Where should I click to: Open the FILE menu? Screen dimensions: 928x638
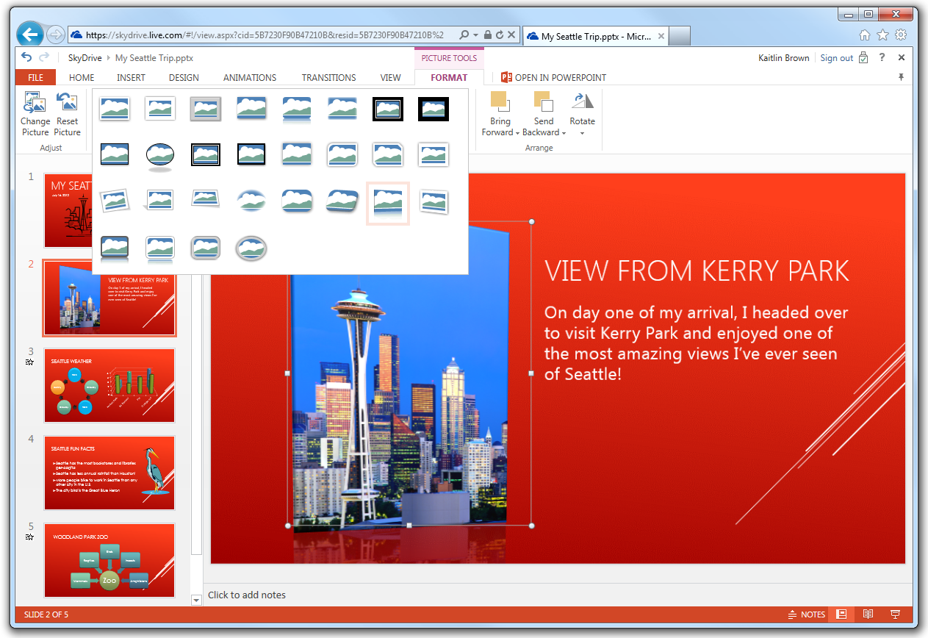click(35, 76)
